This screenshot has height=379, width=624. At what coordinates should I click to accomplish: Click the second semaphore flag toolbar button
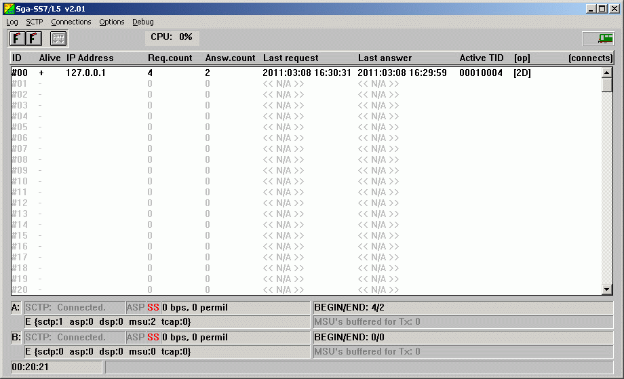pyautogui.click(x=33, y=39)
